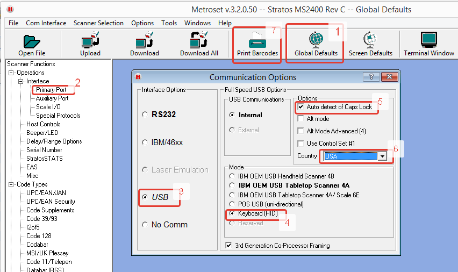Open the Country dropdown arrow
The height and width of the screenshot is (272, 458).
(x=382, y=156)
